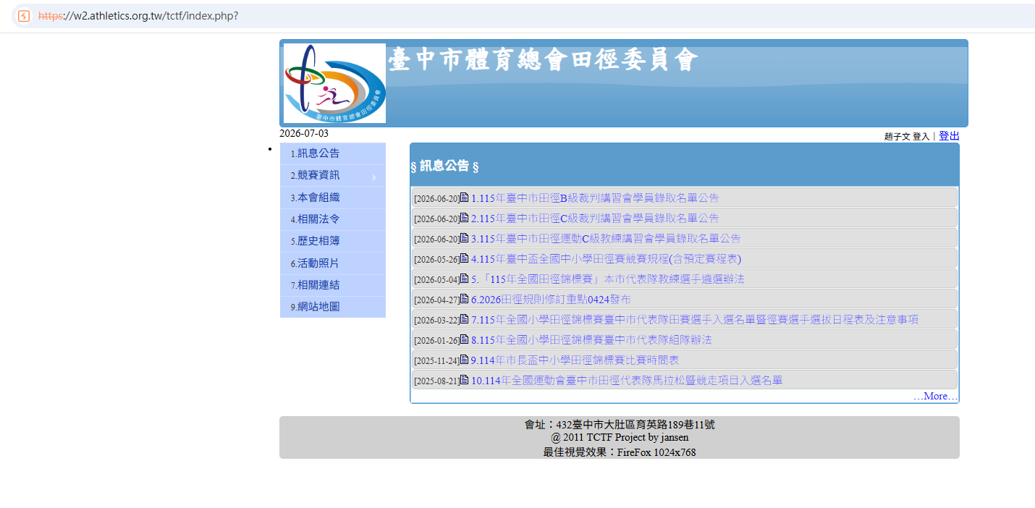The width and height of the screenshot is (1035, 508).
Task: Click document icon beside 馬拉松暨競走入選名單 announcement
Action: 465,379
